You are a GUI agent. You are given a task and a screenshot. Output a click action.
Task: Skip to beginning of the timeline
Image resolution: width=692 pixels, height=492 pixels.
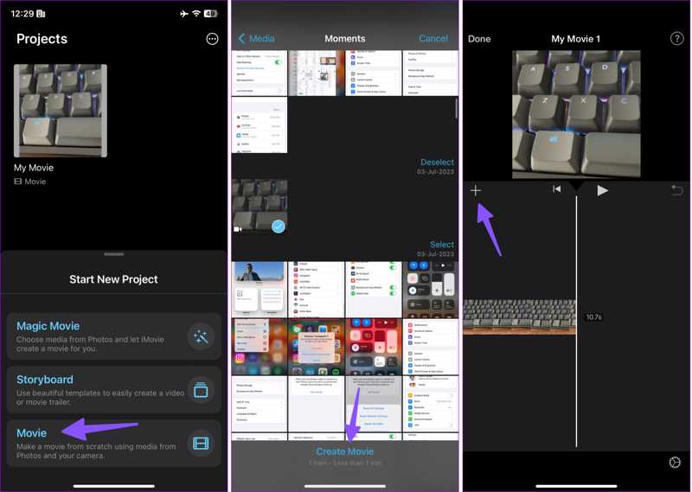click(x=556, y=189)
